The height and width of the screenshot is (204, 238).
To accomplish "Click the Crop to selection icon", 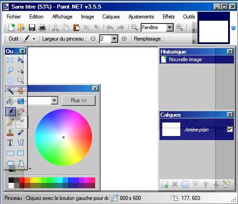I will (x=87, y=27).
